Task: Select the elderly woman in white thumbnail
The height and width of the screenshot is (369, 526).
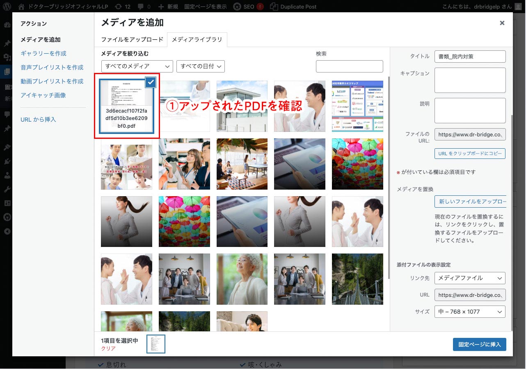Action: (242, 279)
